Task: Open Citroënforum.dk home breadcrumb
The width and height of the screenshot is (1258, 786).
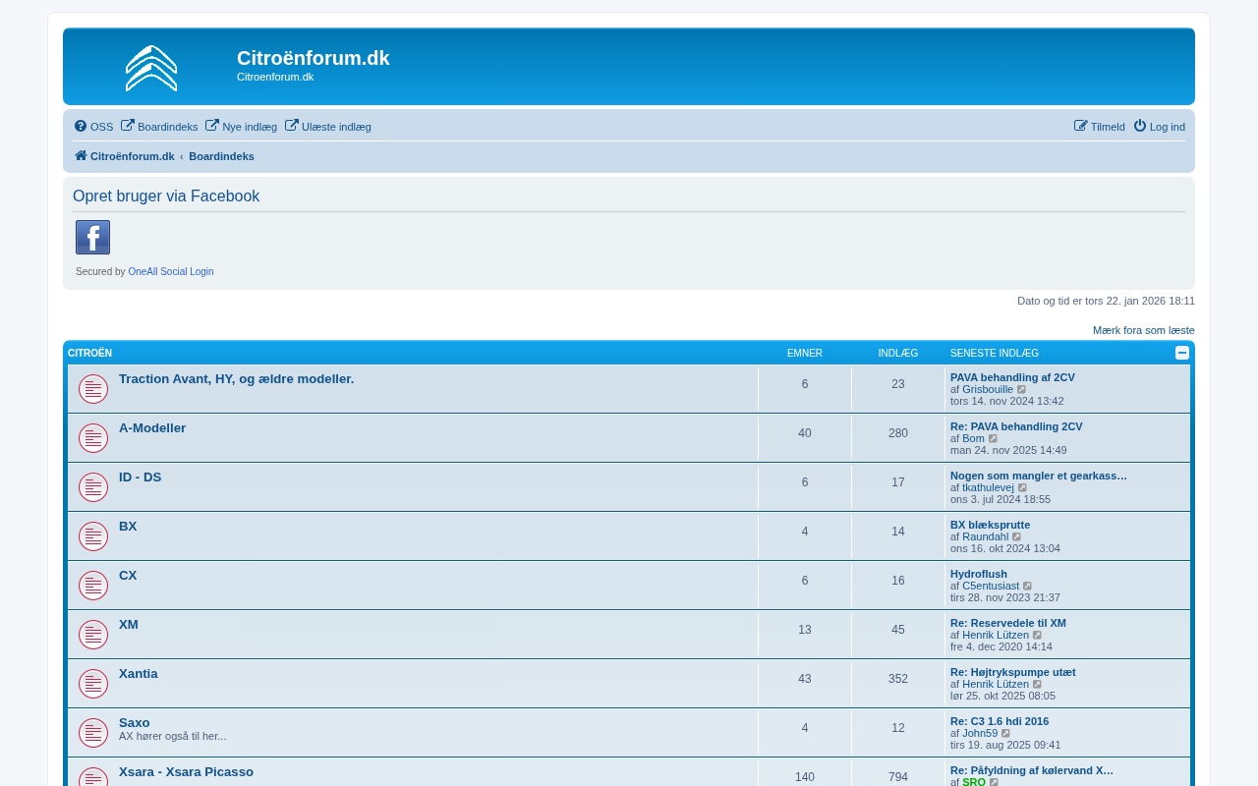Action: point(125,156)
